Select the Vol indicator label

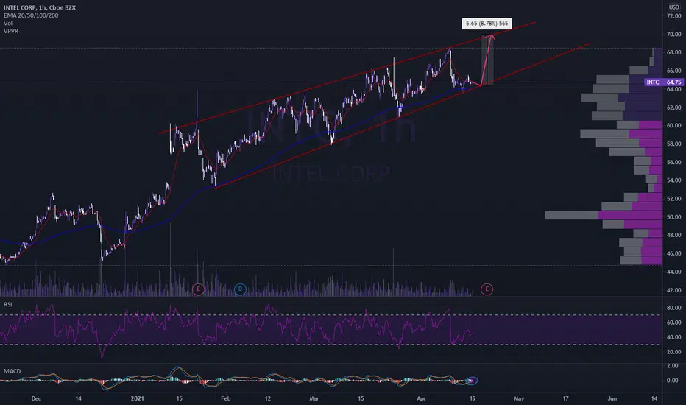8,24
